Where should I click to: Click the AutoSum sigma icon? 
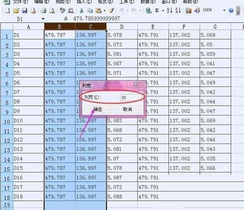click(x=157, y=11)
